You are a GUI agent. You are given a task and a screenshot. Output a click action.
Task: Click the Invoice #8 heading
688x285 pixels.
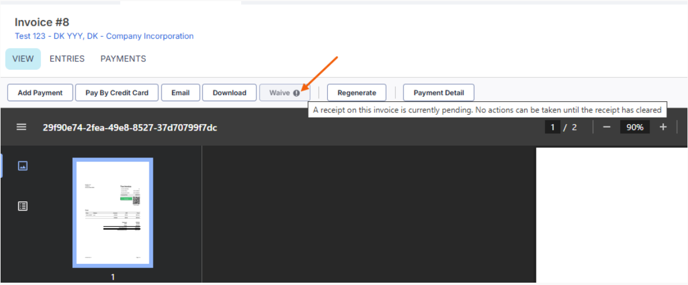pos(42,22)
